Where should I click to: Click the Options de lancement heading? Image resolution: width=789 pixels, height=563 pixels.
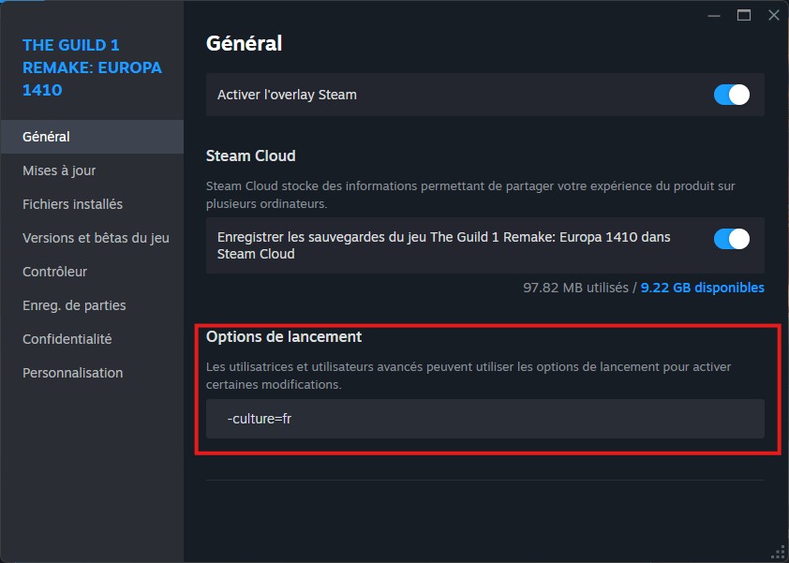pos(284,336)
